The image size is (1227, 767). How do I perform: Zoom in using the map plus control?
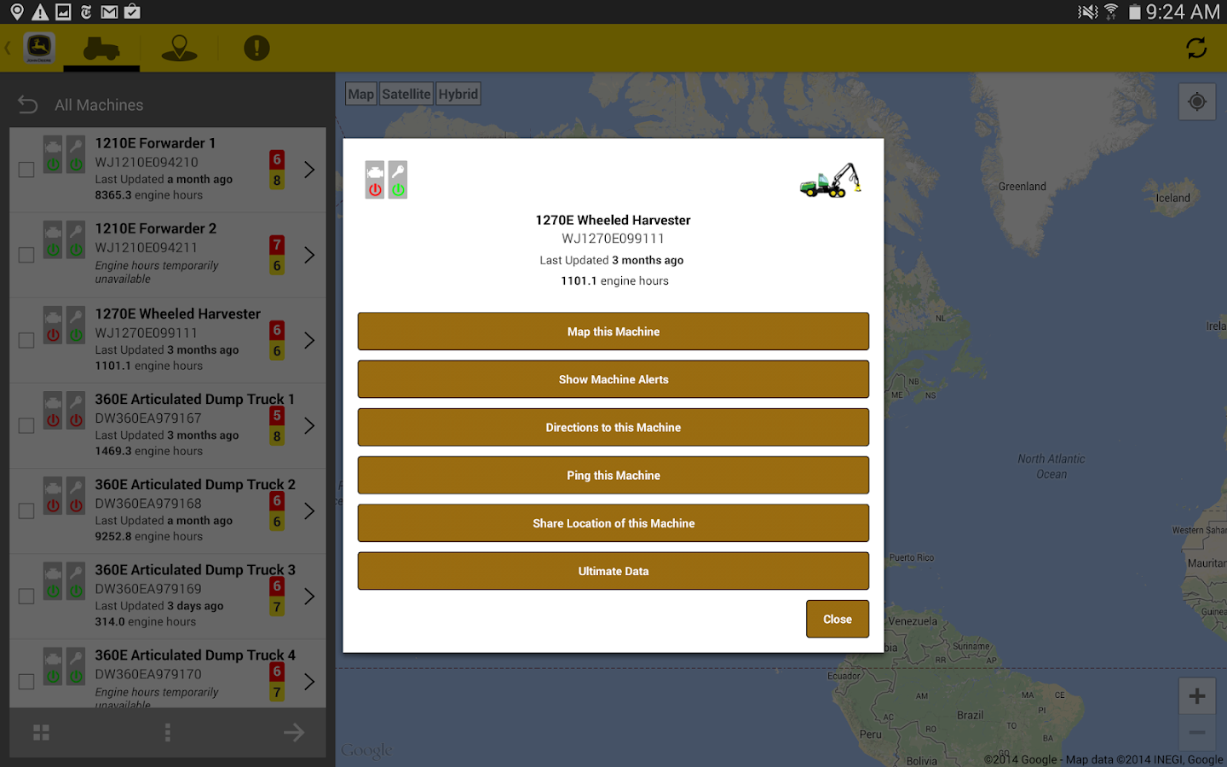(x=1196, y=696)
